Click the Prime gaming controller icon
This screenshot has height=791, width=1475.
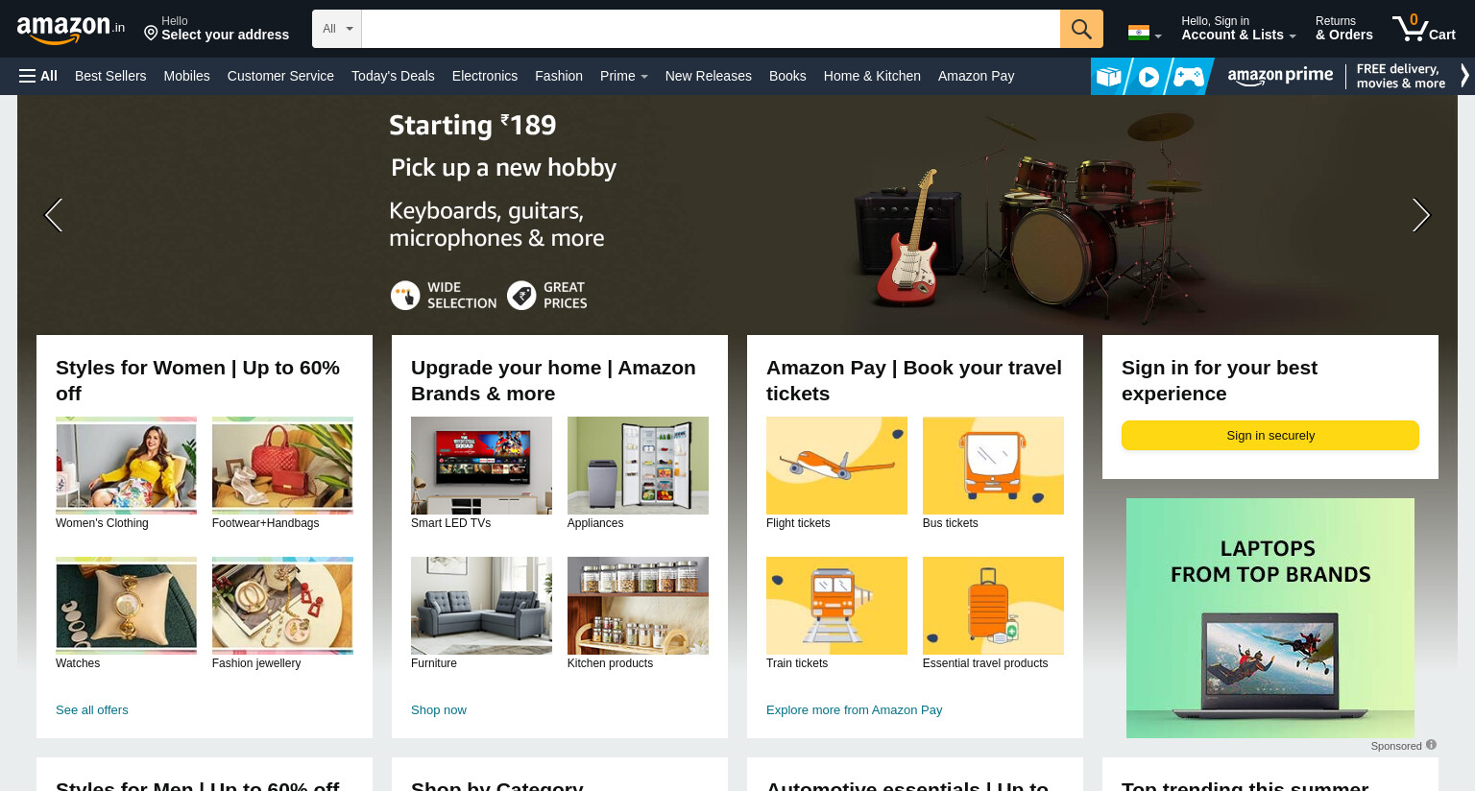tap(1188, 77)
